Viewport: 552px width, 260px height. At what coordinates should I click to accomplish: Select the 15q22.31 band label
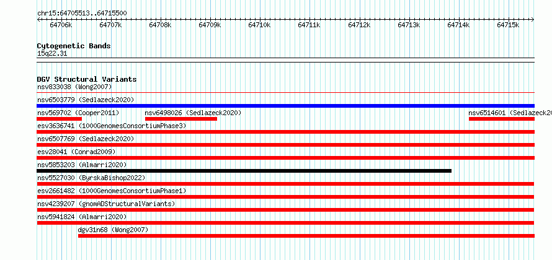click(x=52, y=54)
